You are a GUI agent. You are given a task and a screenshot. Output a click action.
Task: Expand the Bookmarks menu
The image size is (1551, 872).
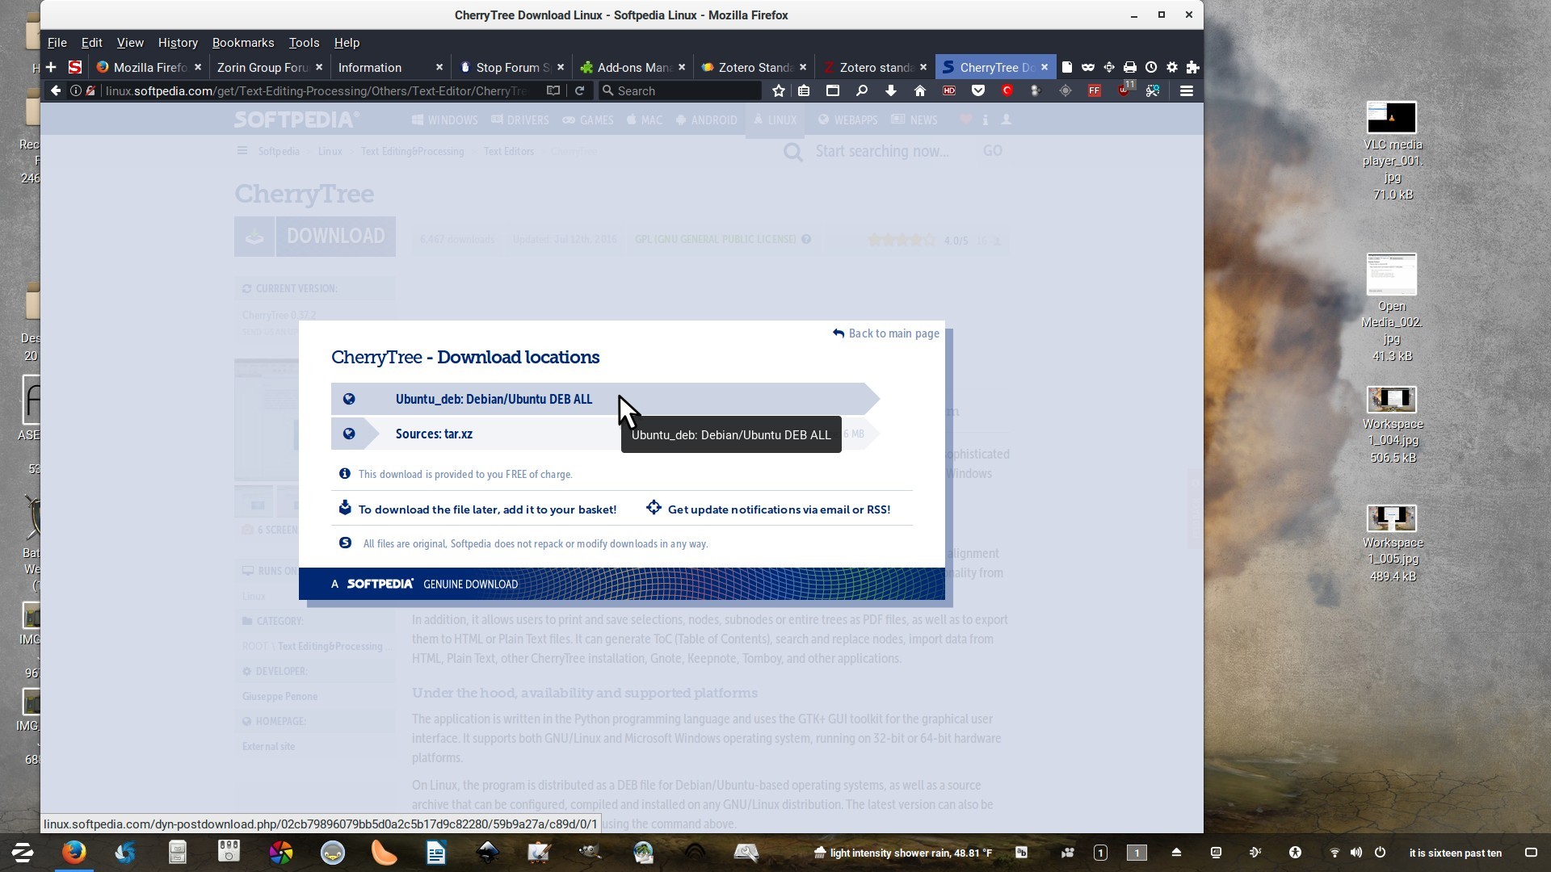(x=242, y=43)
